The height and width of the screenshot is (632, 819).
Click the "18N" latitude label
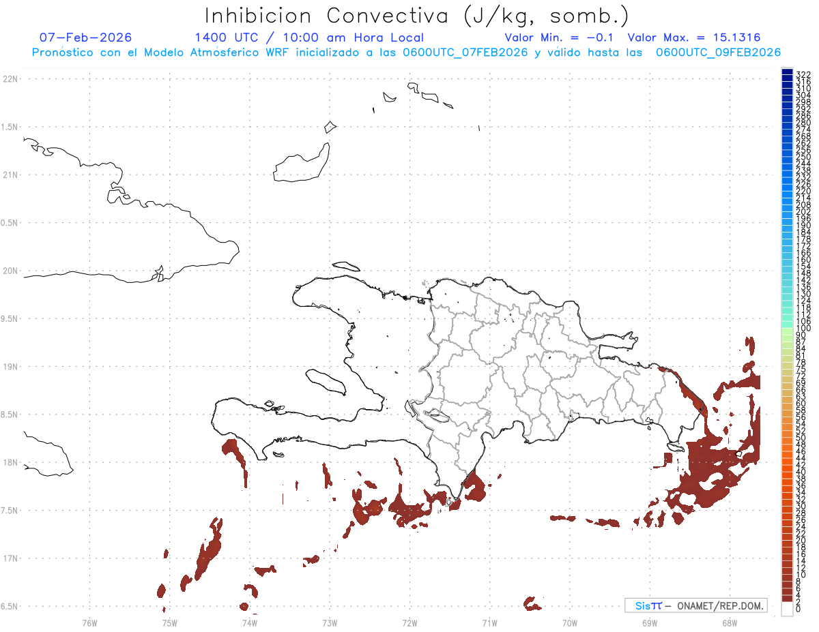[x=10, y=462]
